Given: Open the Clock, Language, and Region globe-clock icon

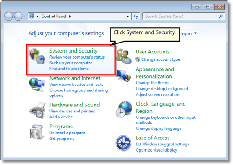Looking at the screenshot, I should point(124,109).
